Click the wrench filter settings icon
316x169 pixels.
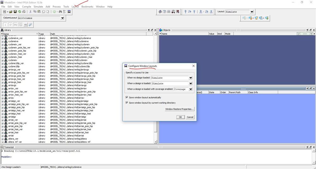[x=30, y=25]
